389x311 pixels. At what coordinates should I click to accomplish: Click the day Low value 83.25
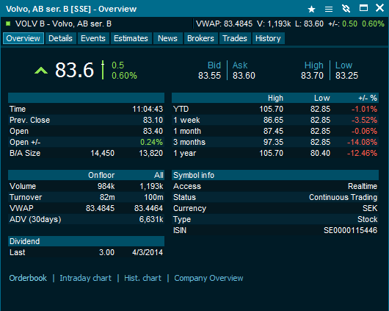(x=347, y=76)
